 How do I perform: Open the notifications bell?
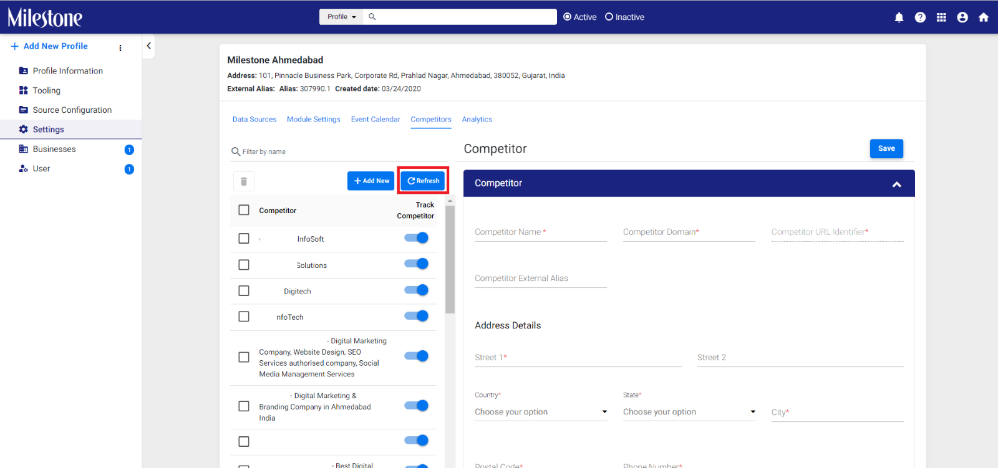(x=899, y=17)
